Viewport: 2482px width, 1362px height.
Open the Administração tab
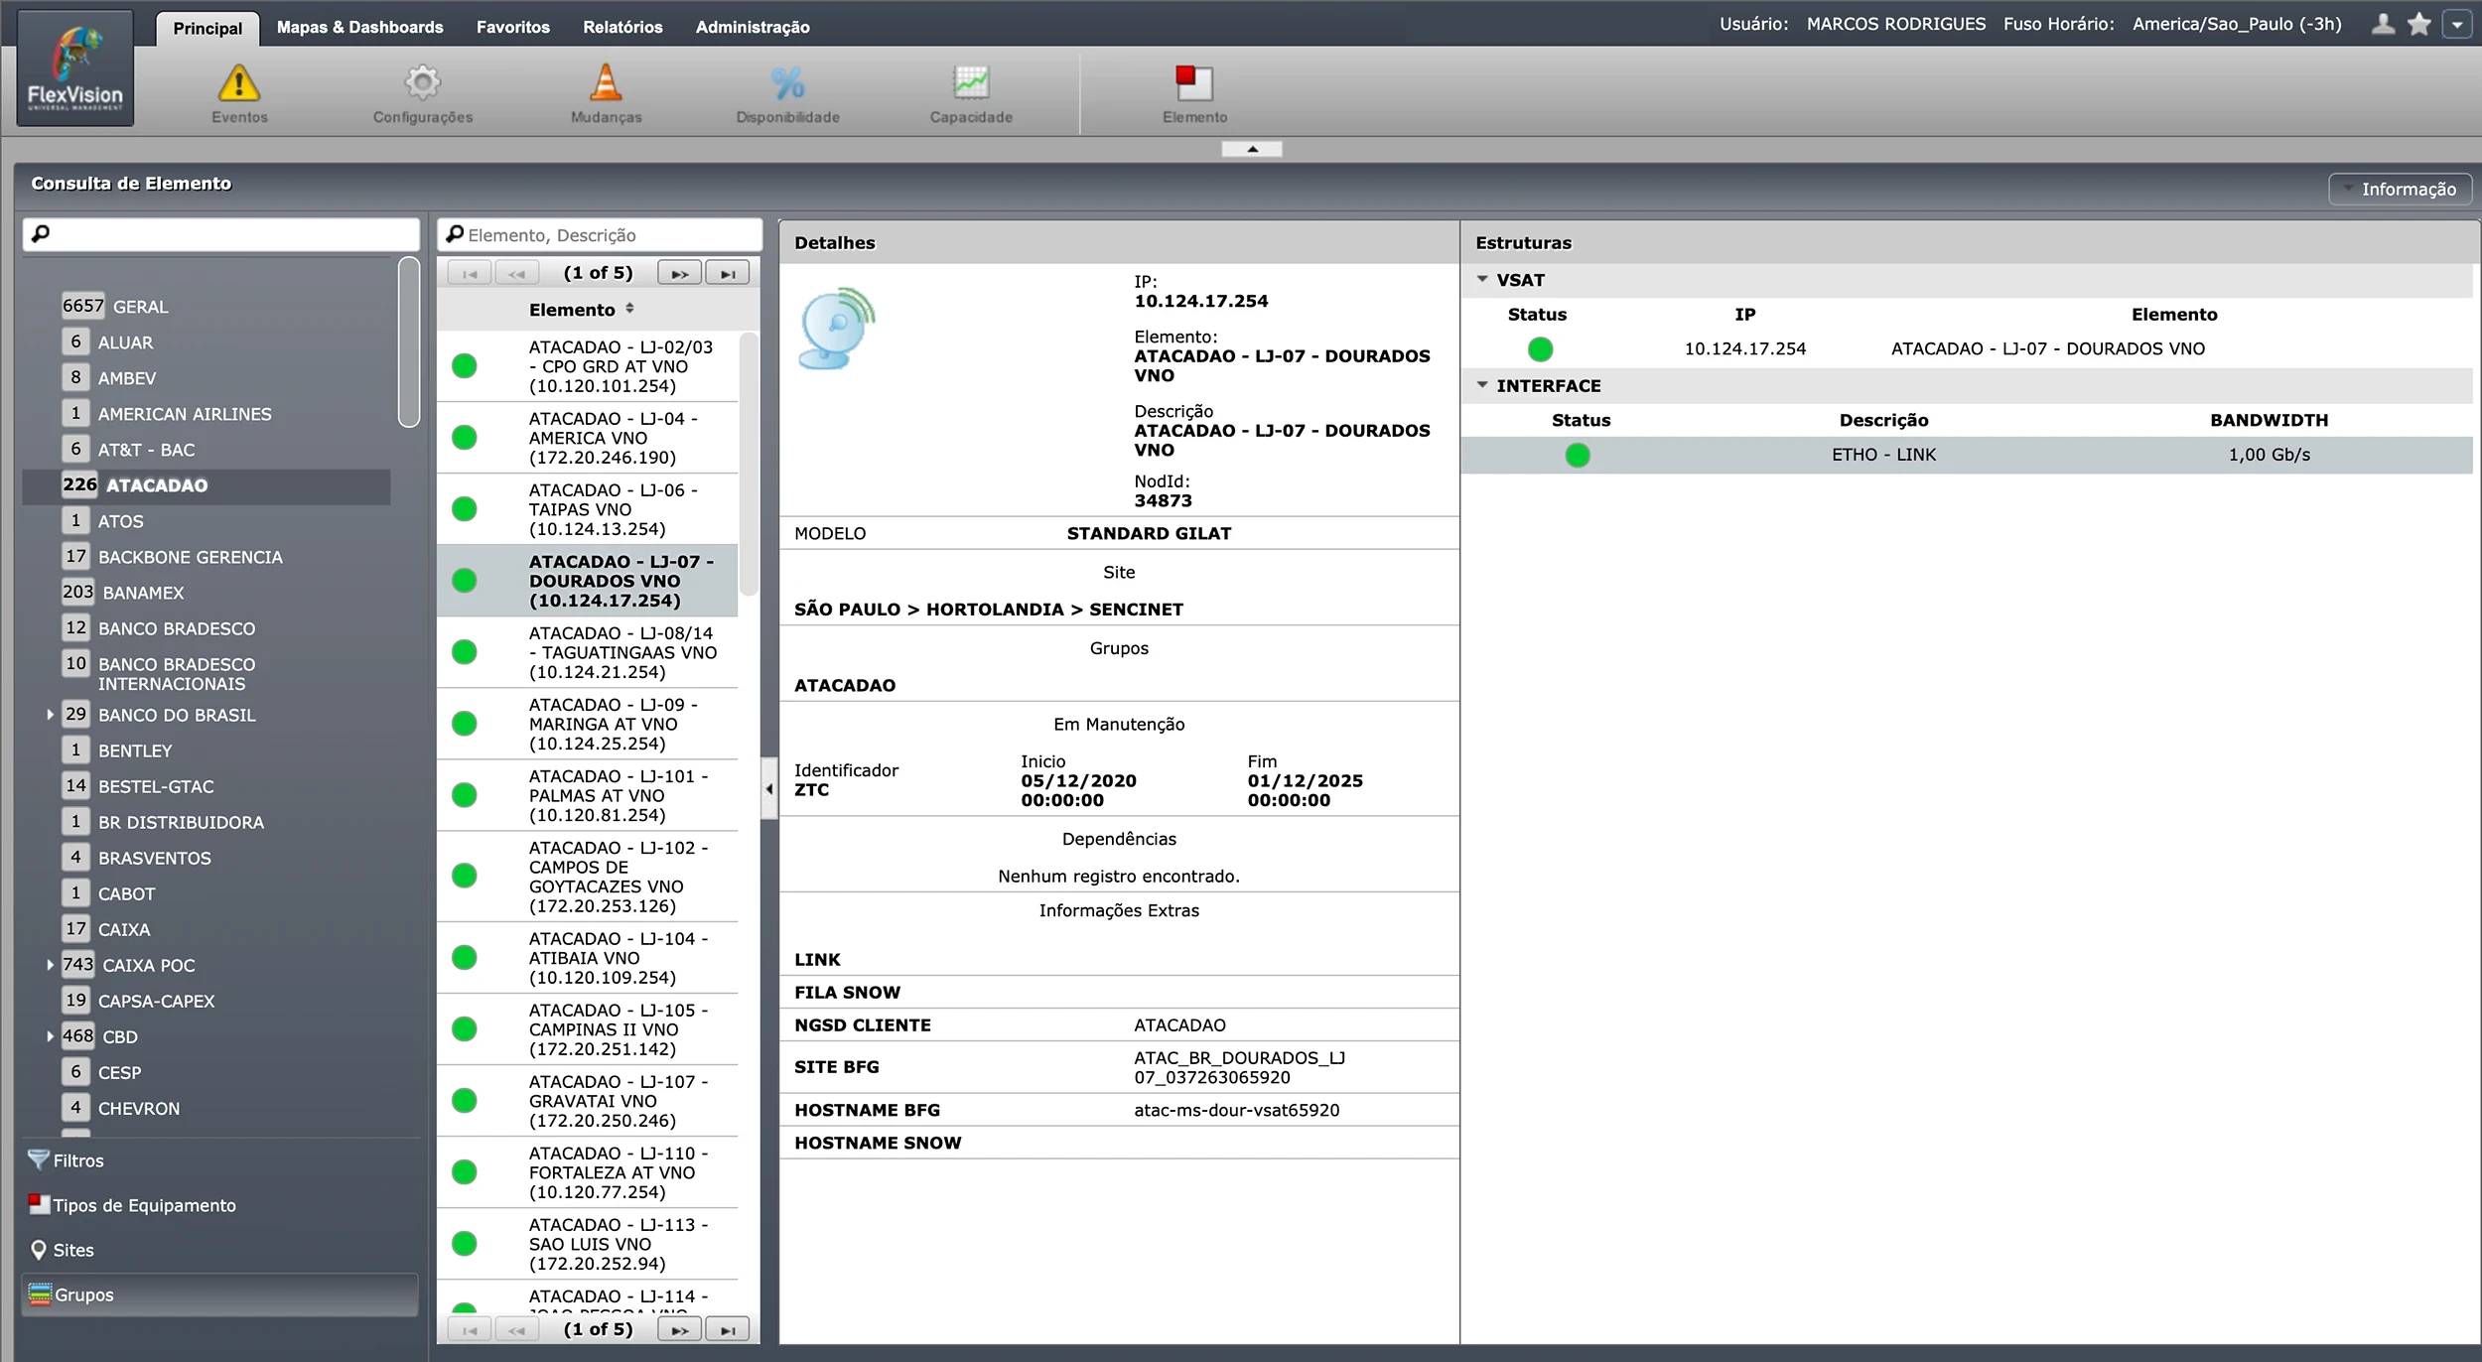753,27
